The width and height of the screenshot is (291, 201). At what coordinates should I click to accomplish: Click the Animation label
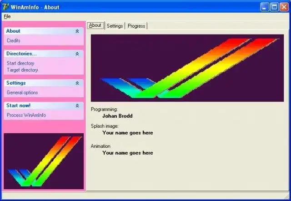[100, 146]
